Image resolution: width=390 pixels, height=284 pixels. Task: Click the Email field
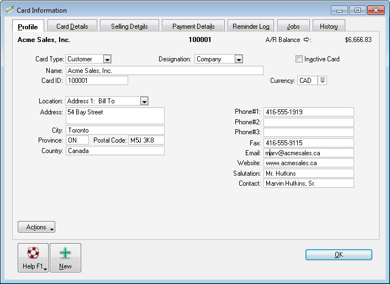point(309,152)
